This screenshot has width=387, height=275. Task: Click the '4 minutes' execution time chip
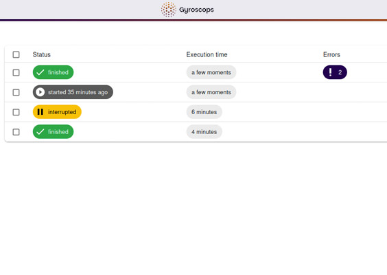pyautogui.click(x=204, y=132)
